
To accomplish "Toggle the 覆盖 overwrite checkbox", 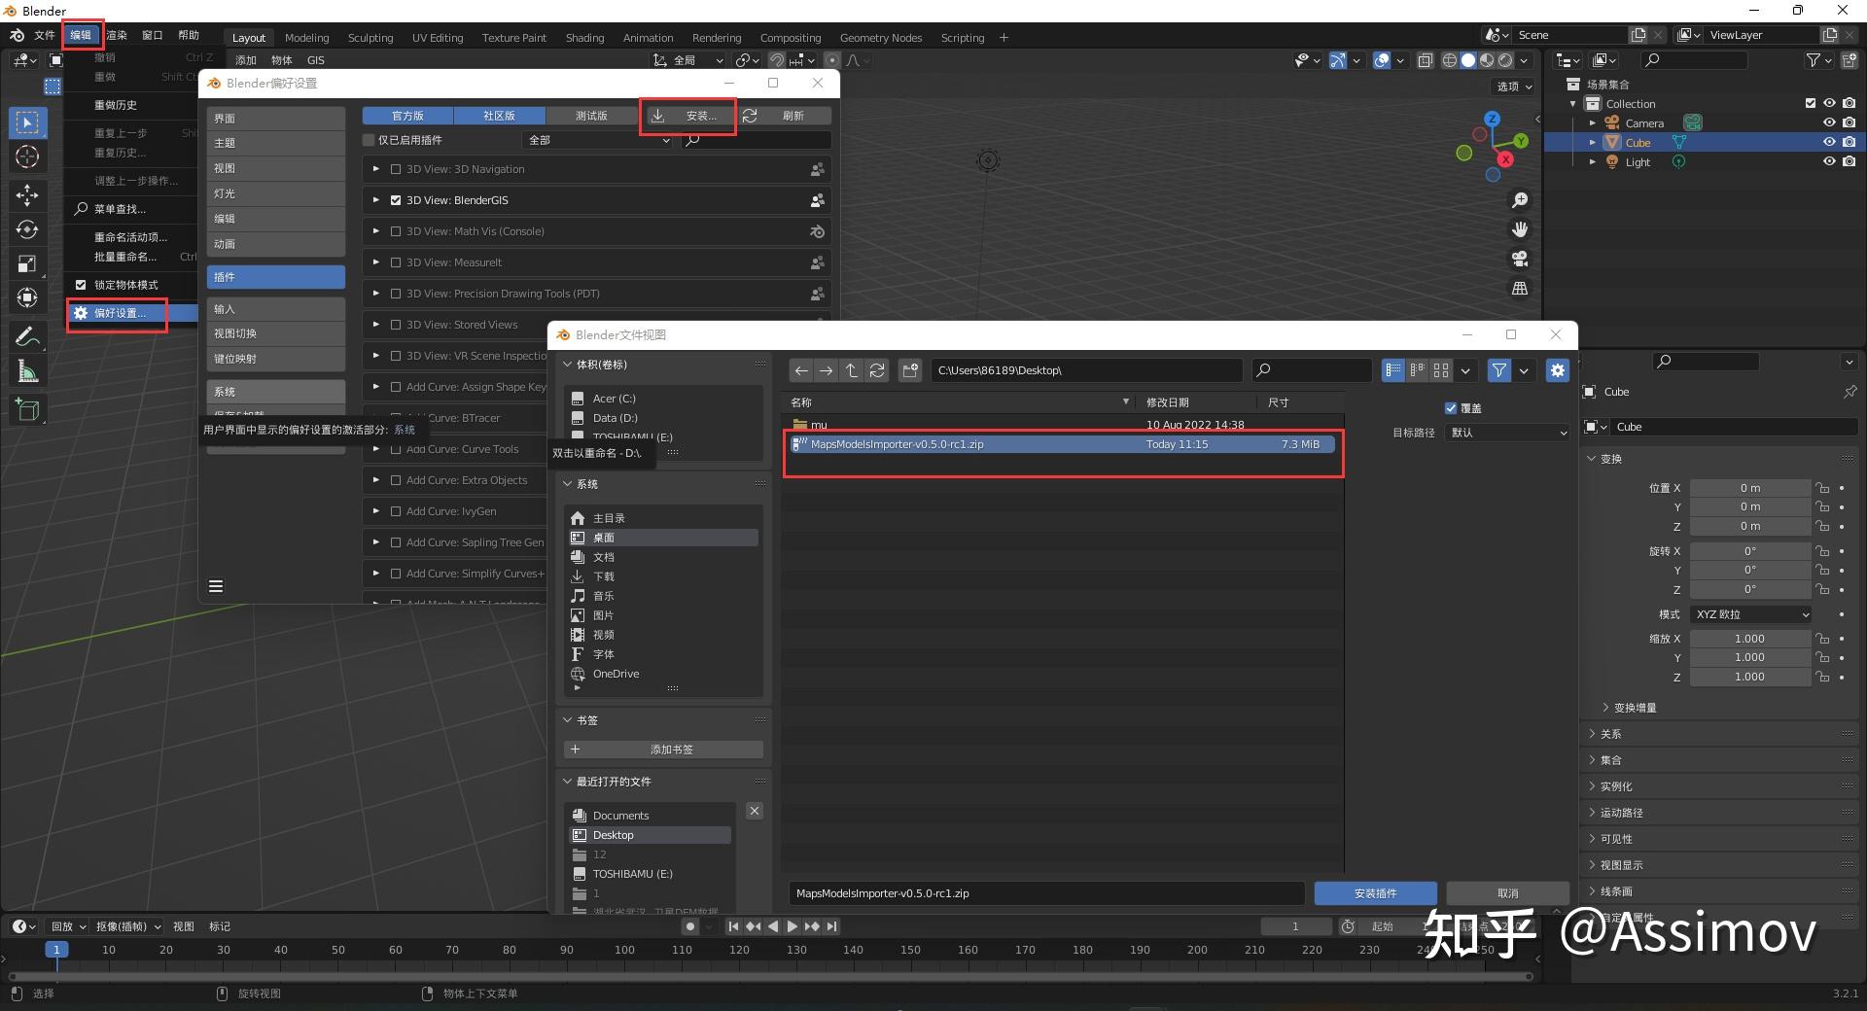I will point(1451,408).
